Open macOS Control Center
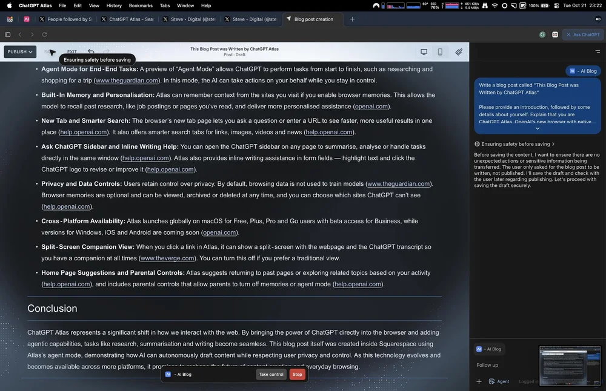606x391 pixels. tap(556, 5)
